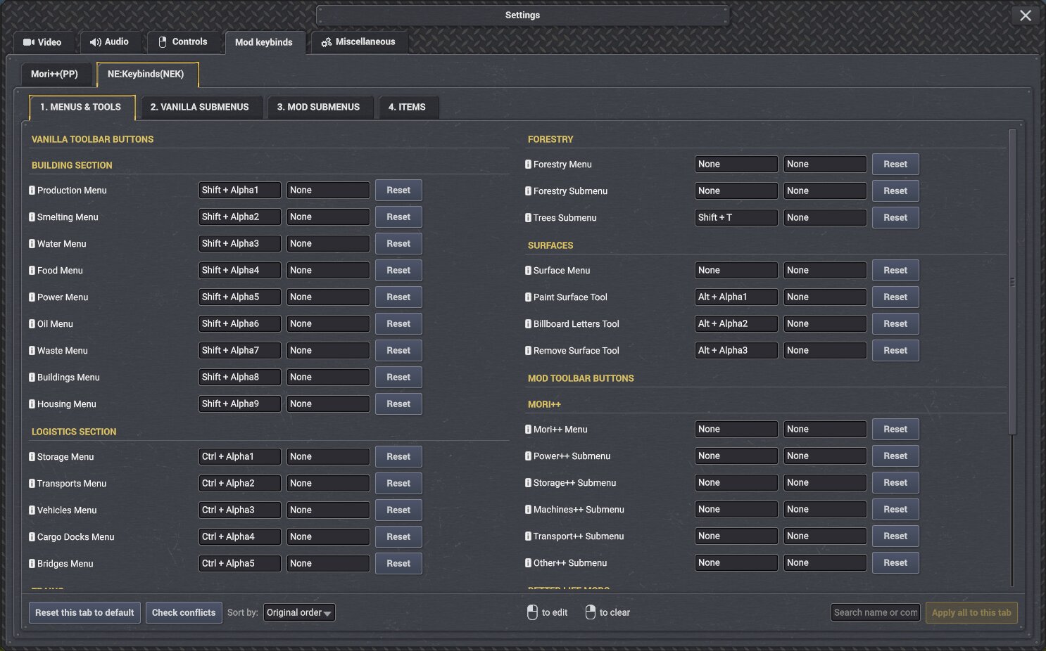Click the Check conflicts button

tap(184, 613)
